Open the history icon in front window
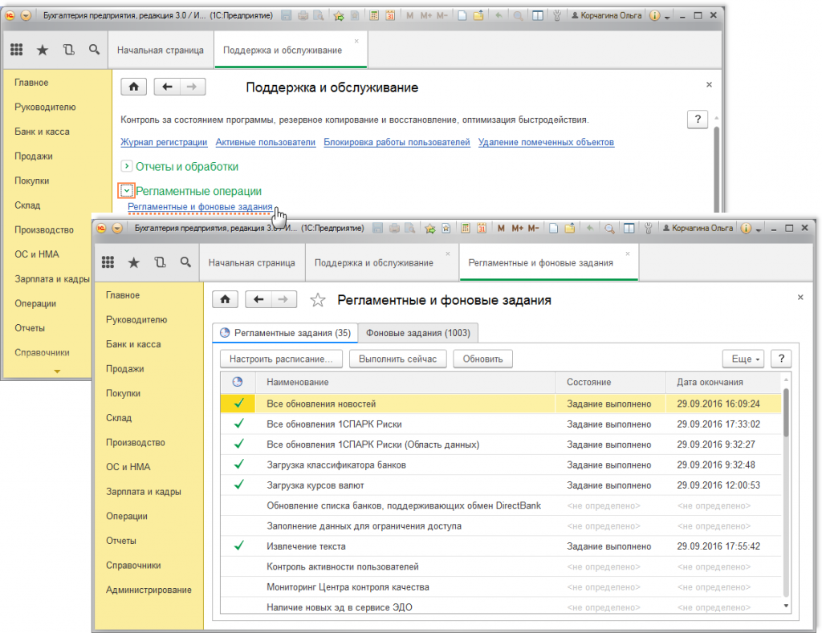 (x=160, y=262)
